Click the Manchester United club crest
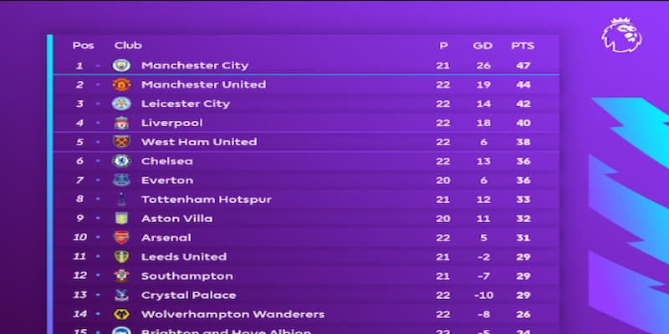This screenshot has height=334, width=669. 121,84
